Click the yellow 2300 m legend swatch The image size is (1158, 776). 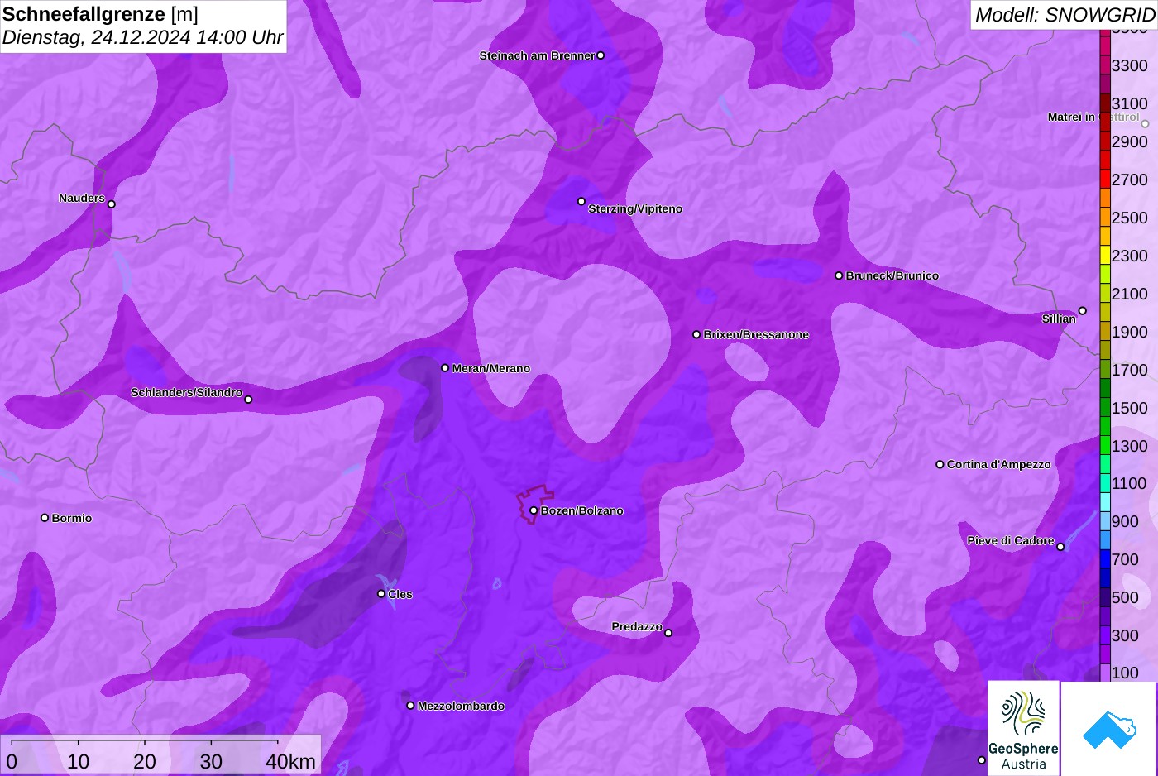(x=1105, y=256)
